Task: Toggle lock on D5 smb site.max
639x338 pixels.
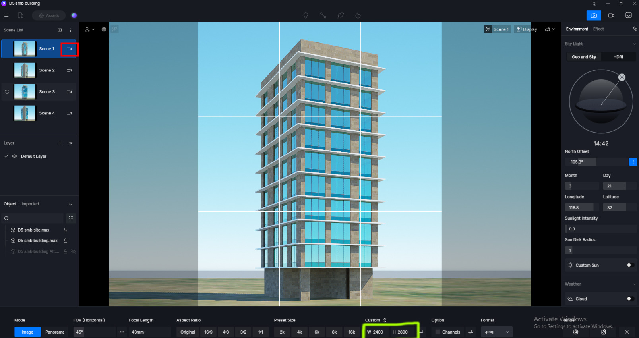Action: click(x=66, y=230)
